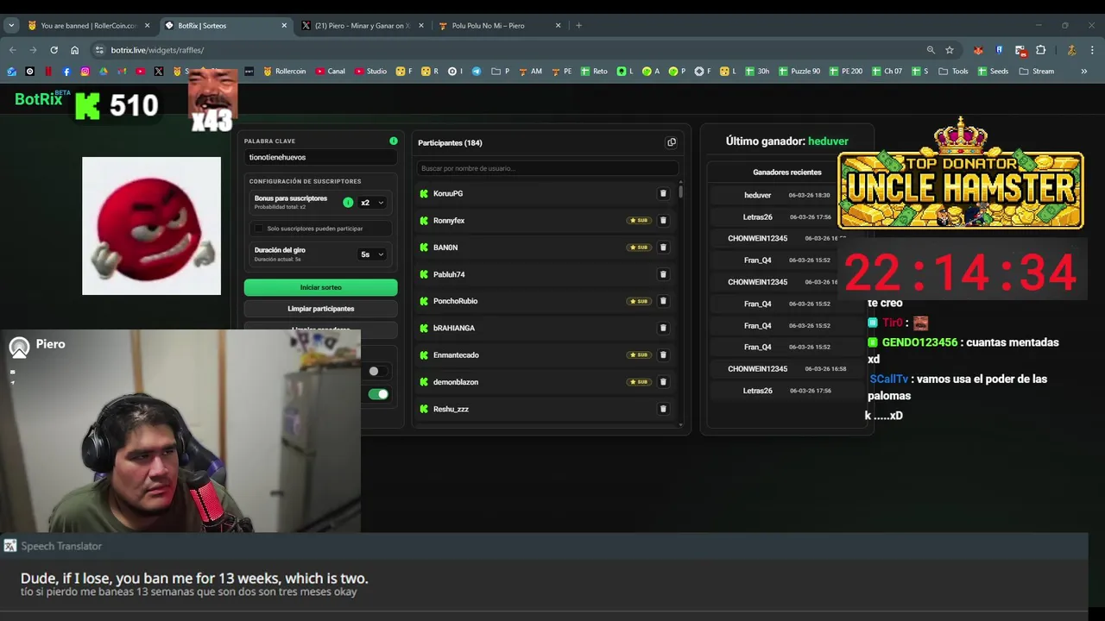The image size is (1105, 621).
Task: Open the Extensions puzzle icon in toolbar
Action: 1041,50
